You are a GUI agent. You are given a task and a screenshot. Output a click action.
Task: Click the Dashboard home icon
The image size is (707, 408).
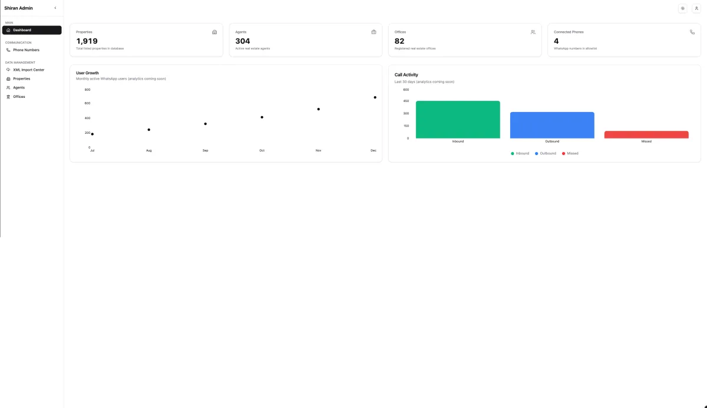[8, 30]
